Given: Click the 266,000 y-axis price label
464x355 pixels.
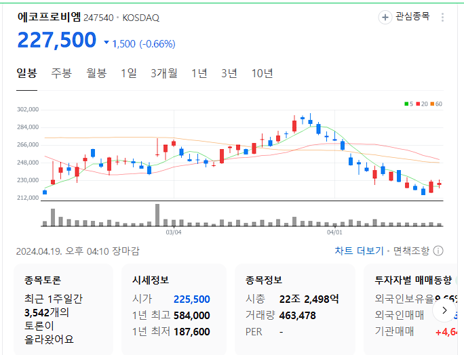Looking at the screenshot, I should [x=28, y=145].
